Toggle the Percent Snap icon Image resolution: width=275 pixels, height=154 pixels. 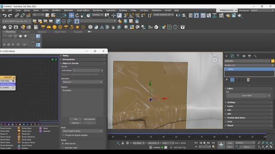pos(137,15)
